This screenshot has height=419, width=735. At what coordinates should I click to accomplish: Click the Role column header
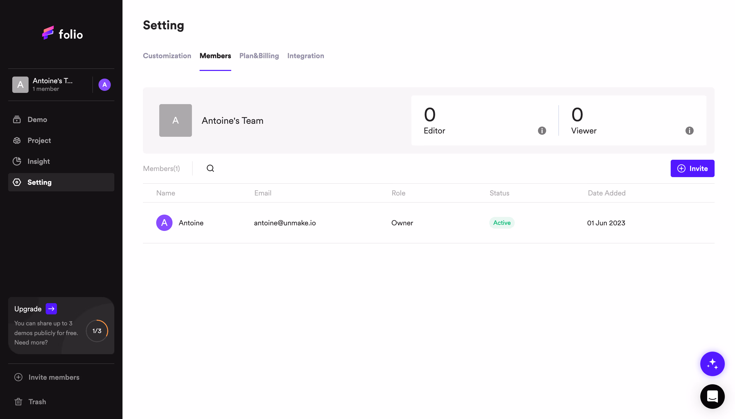click(399, 193)
